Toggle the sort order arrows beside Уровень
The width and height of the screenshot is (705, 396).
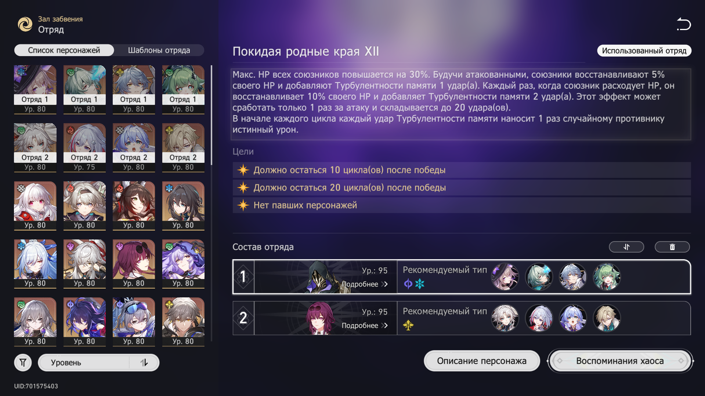(144, 363)
